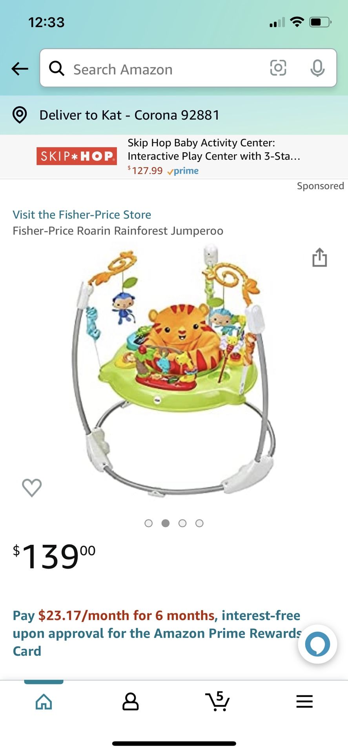The width and height of the screenshot is (348, 753).
Task: Add the Jumperoo to your wish list heart
Action: [x=32, y=487]
